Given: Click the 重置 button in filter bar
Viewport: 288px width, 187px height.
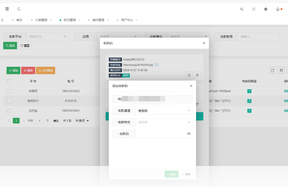Looking at the screenshot, I should [25, 46].
